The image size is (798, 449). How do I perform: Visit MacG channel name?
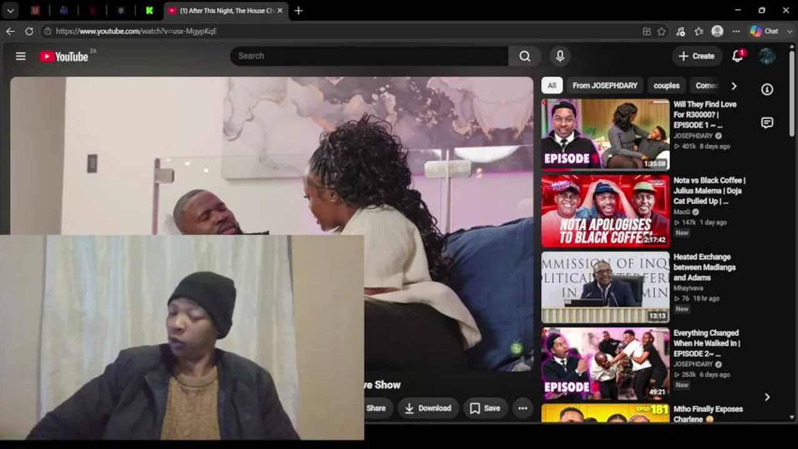pos(682,212)
